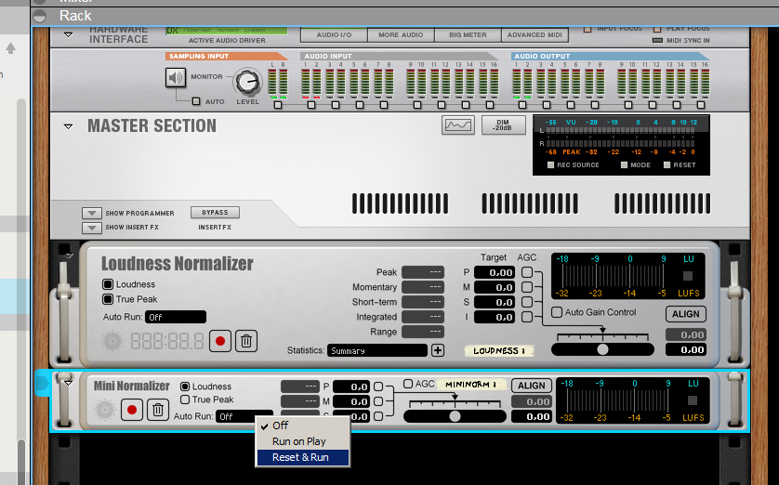Click the Short-term target value field
Image resolution: width=779 pixels, height=485 pixels.
tap(495, 302)
